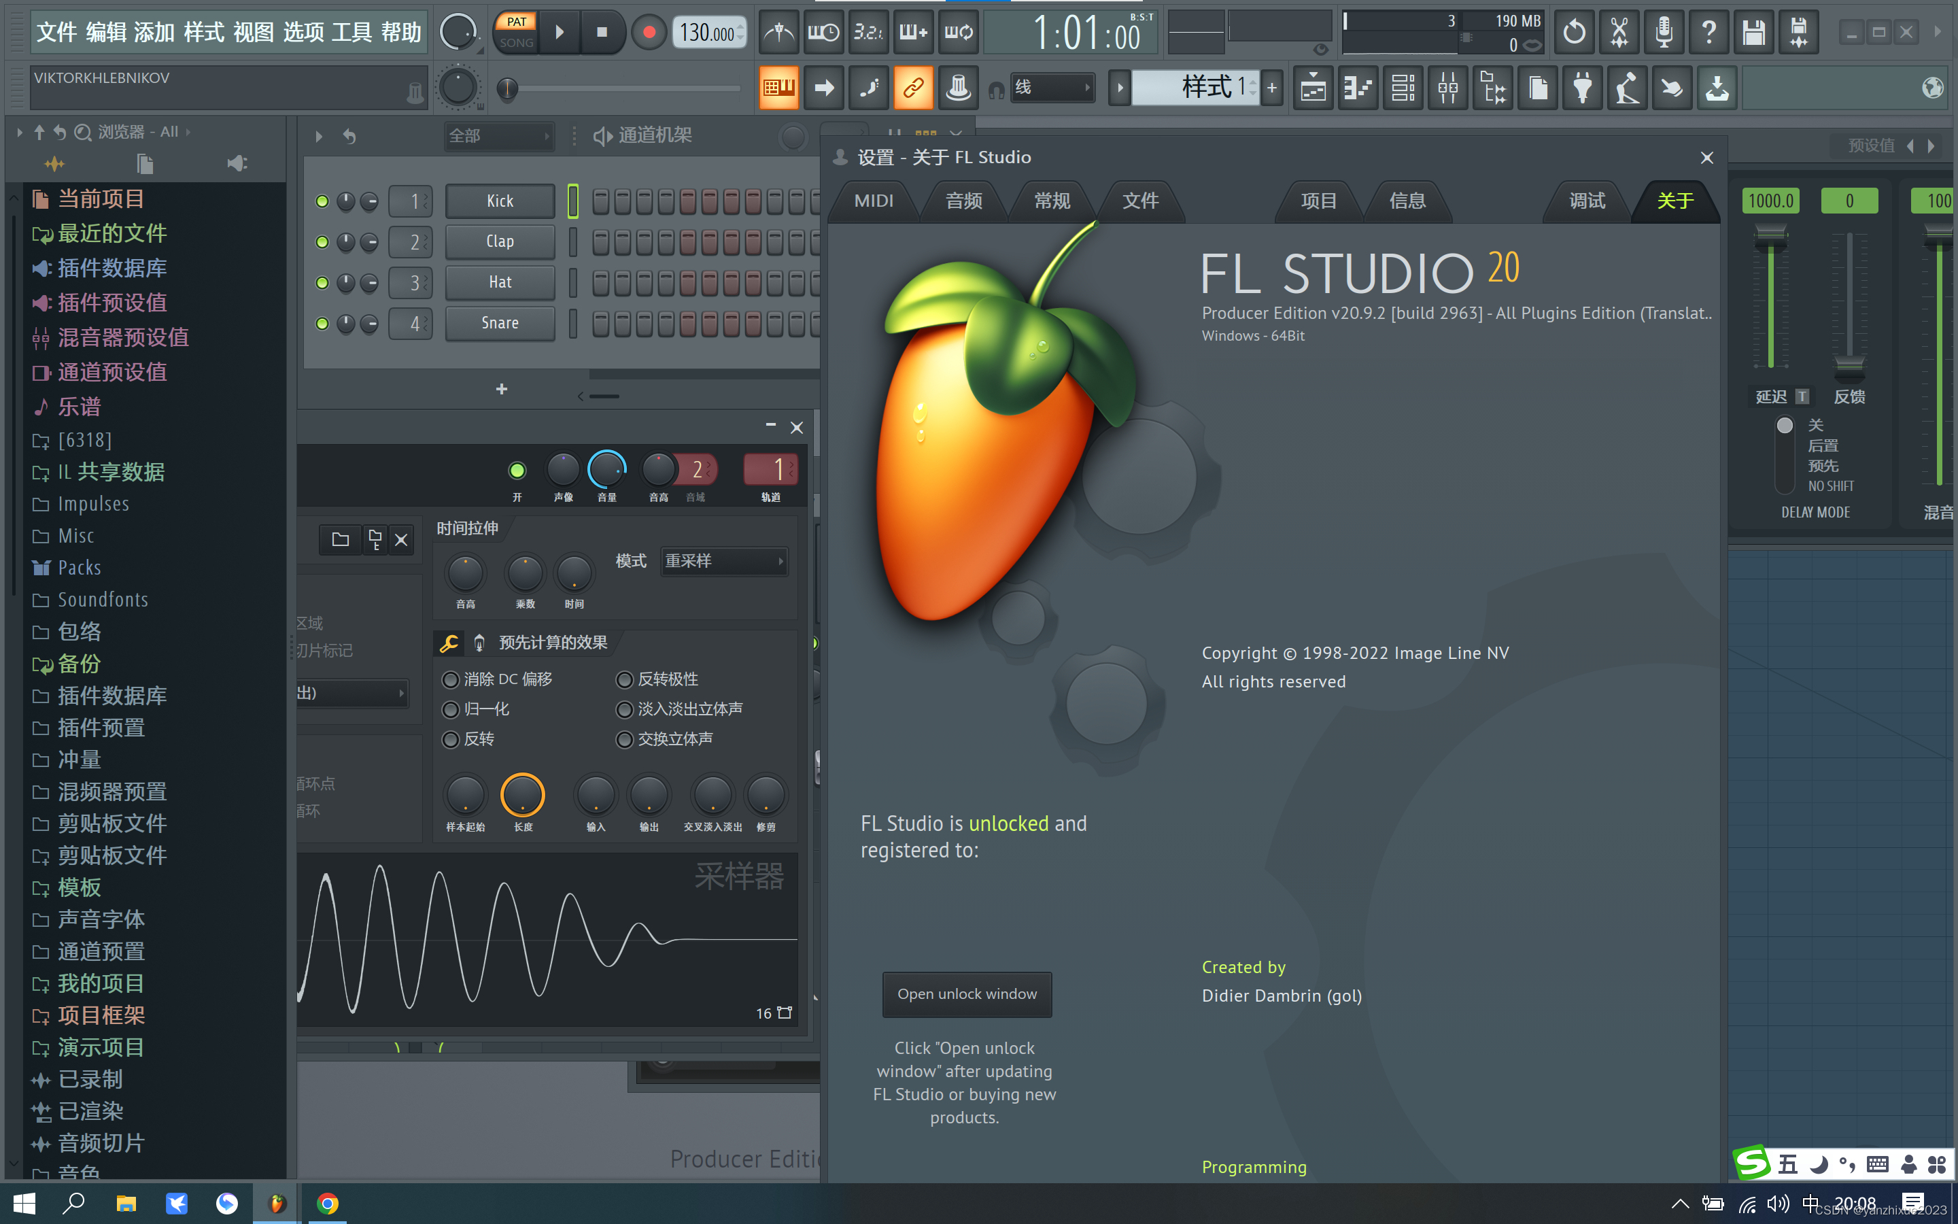Mute the Snare channel green light
1958x1224 pixels.
coord(322,324)
